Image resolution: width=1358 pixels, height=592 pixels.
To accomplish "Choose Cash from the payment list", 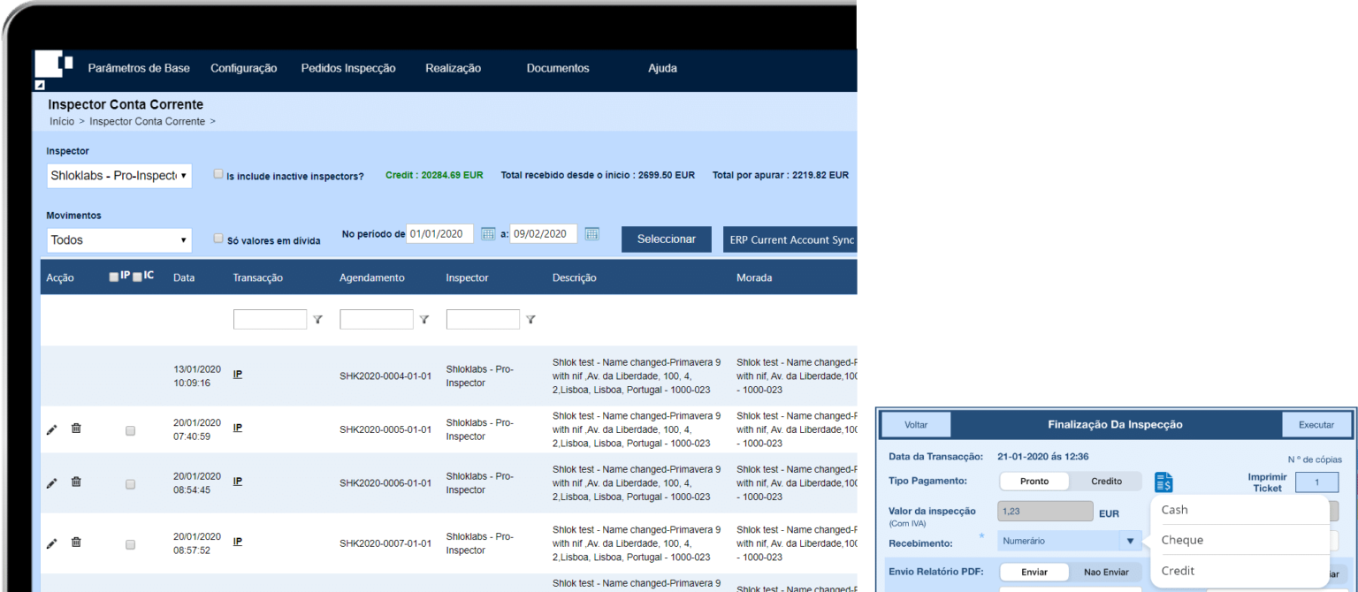I will click(1240, 510).
